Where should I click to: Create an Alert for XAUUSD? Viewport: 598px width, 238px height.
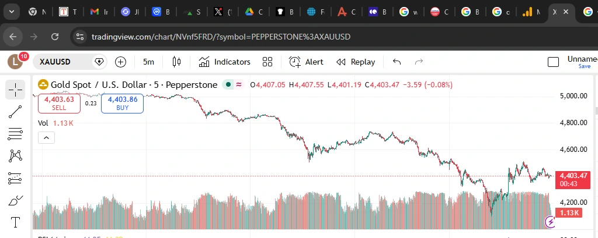(307, 62)
